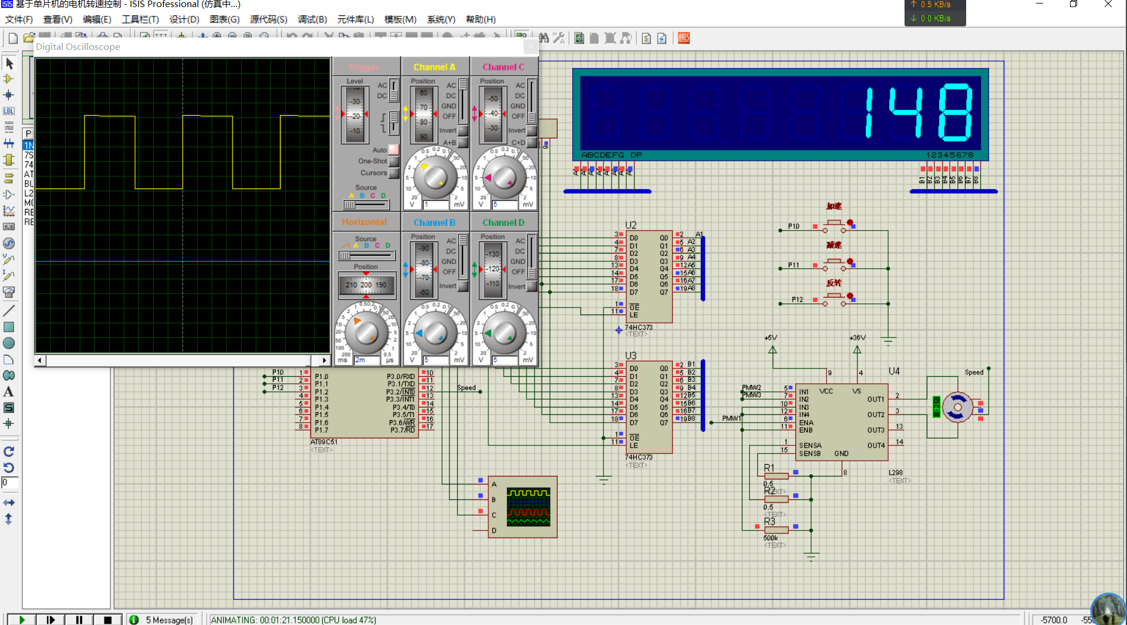Toggle the Trigger One-Shot button

[x=394, y=161]
